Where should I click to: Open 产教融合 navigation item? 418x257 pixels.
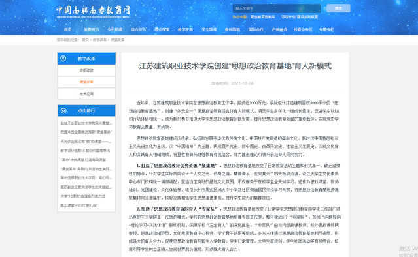coord(279,29)
